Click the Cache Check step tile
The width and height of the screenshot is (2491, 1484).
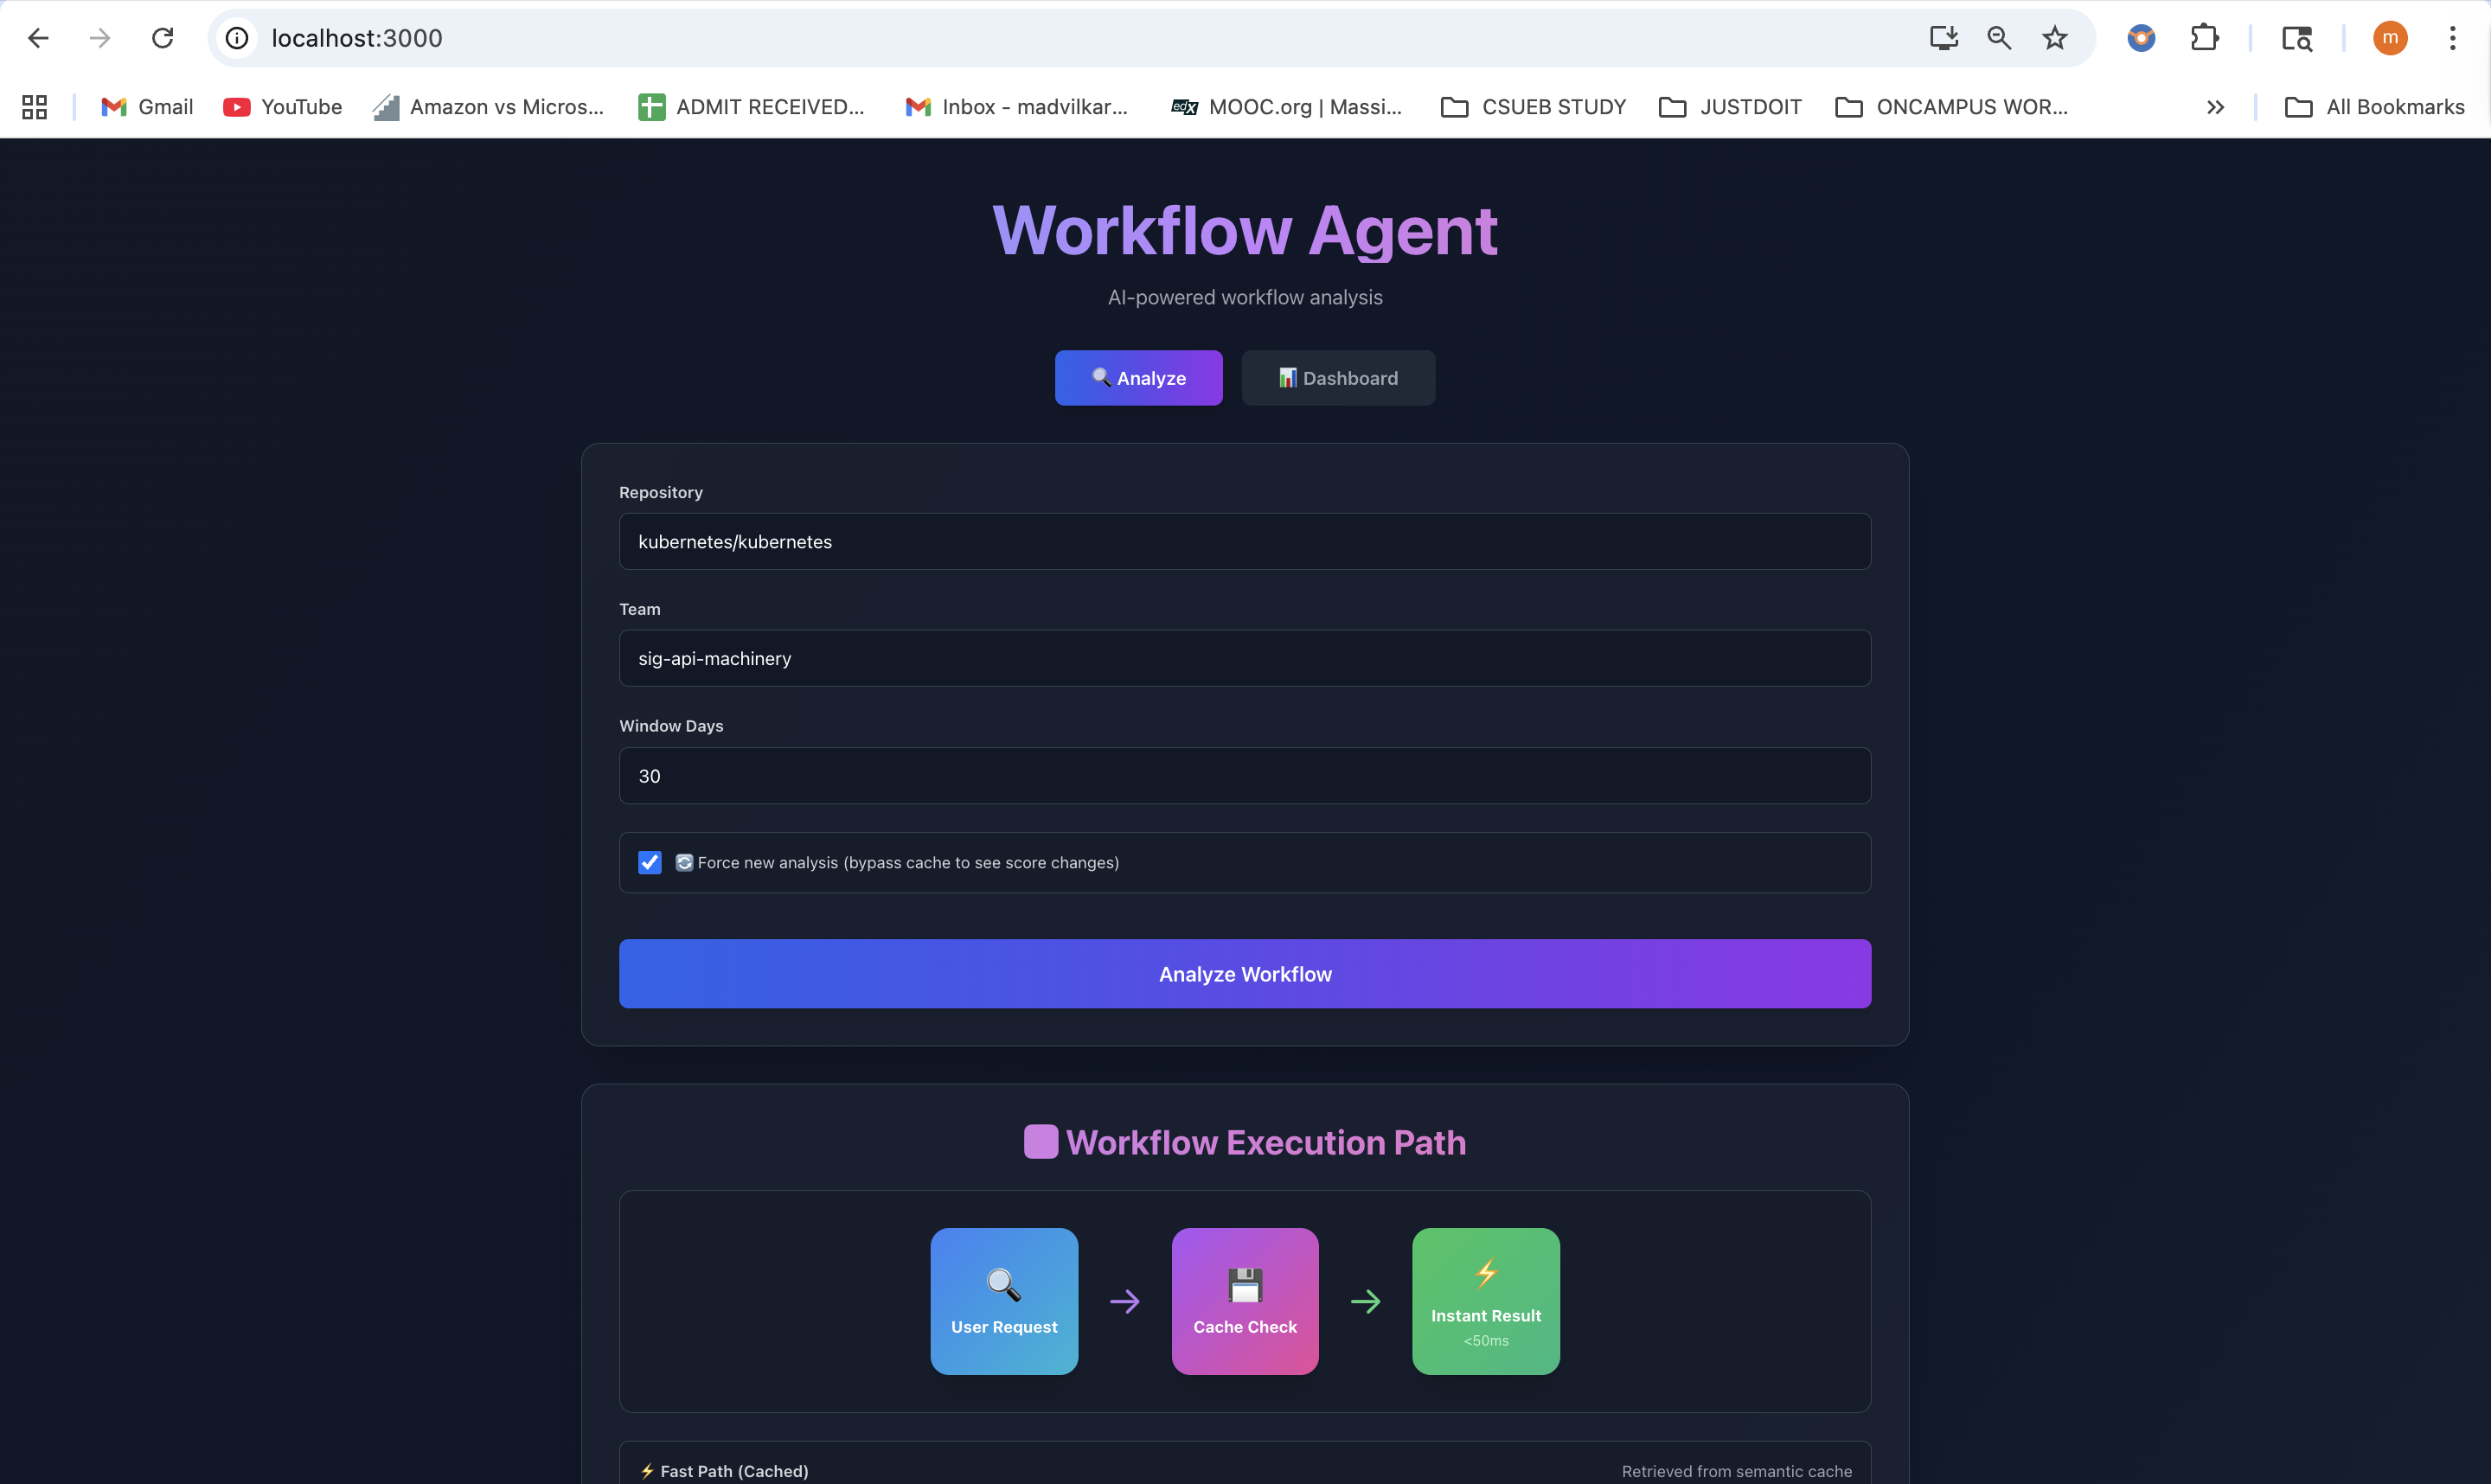(1244, 1301)
